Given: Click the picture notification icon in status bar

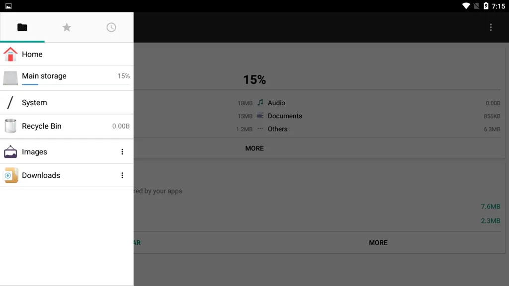Looking at the screenshot, I should (8, 6).
